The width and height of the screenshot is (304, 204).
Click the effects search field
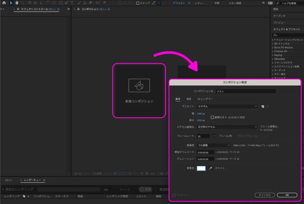(288, 35)
